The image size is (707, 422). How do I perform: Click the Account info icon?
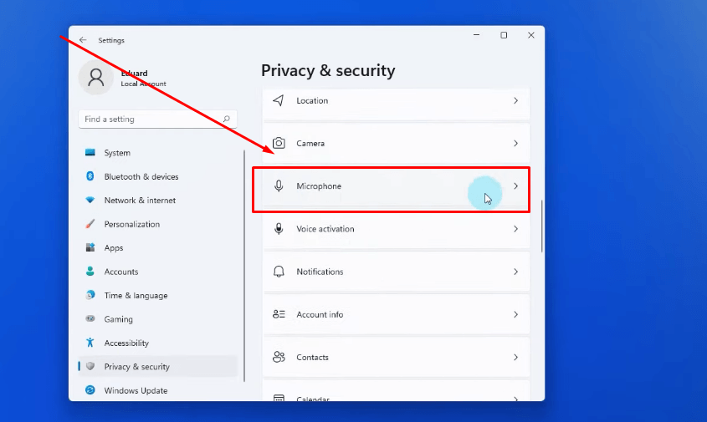tap(279, 314)
